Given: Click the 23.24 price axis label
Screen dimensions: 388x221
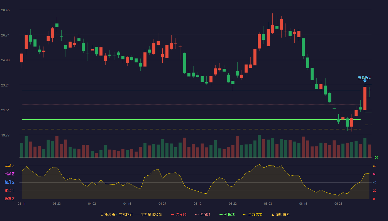Looking at the screenshot, I should click(x=5, y=85).
